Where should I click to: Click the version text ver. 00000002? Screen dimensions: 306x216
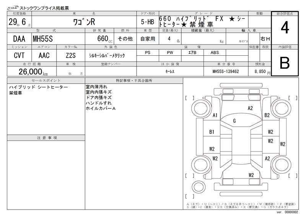tap(287, 212)
